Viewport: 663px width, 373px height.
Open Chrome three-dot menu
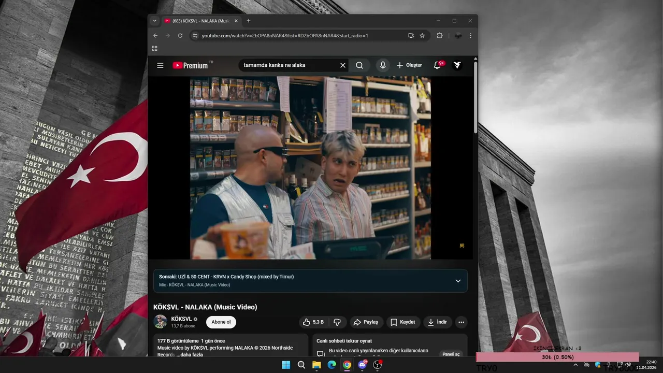[x=470, y=36]
